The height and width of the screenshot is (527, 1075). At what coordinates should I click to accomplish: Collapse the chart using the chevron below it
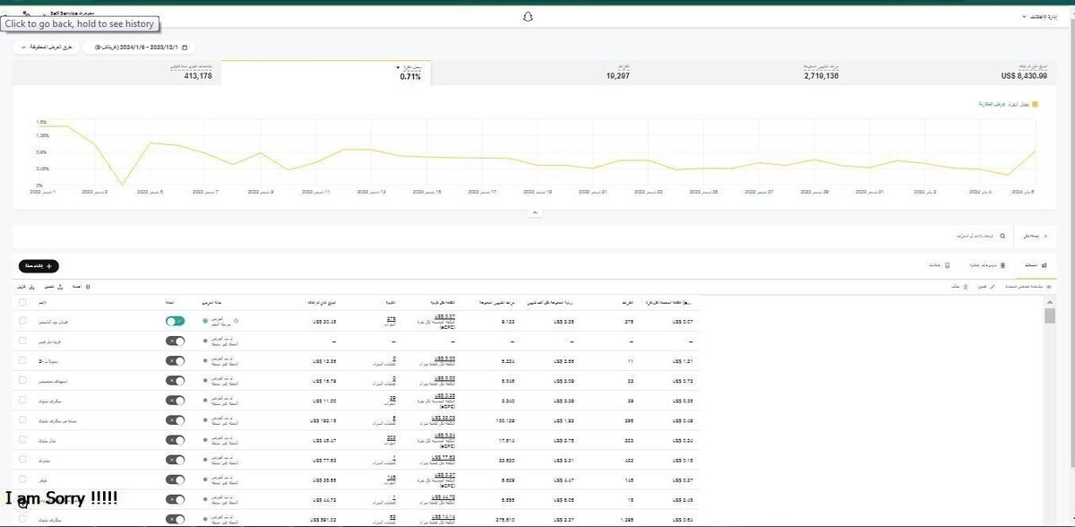pos(535,212)
